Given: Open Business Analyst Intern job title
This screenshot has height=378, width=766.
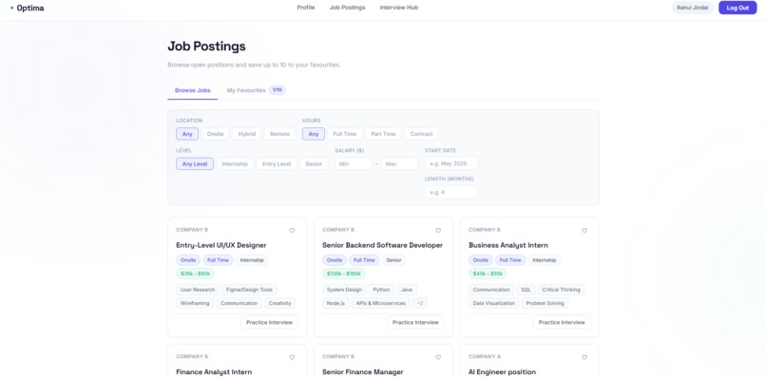Looking at the screenshot, I should pos(508,245).
